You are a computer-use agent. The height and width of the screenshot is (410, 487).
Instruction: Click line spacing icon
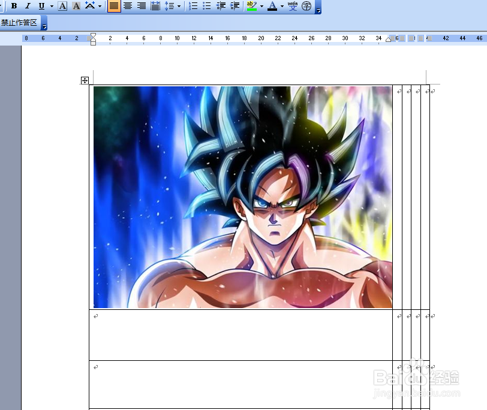(x=169, y=5)
